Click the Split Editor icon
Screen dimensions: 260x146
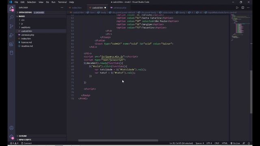[x=243, y=8]
